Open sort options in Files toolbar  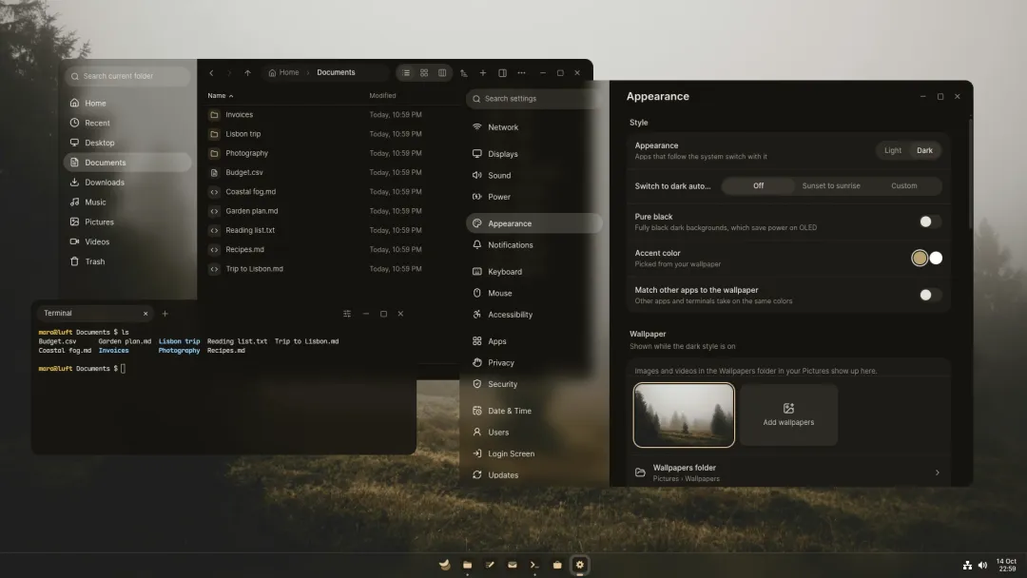(464, 72)
